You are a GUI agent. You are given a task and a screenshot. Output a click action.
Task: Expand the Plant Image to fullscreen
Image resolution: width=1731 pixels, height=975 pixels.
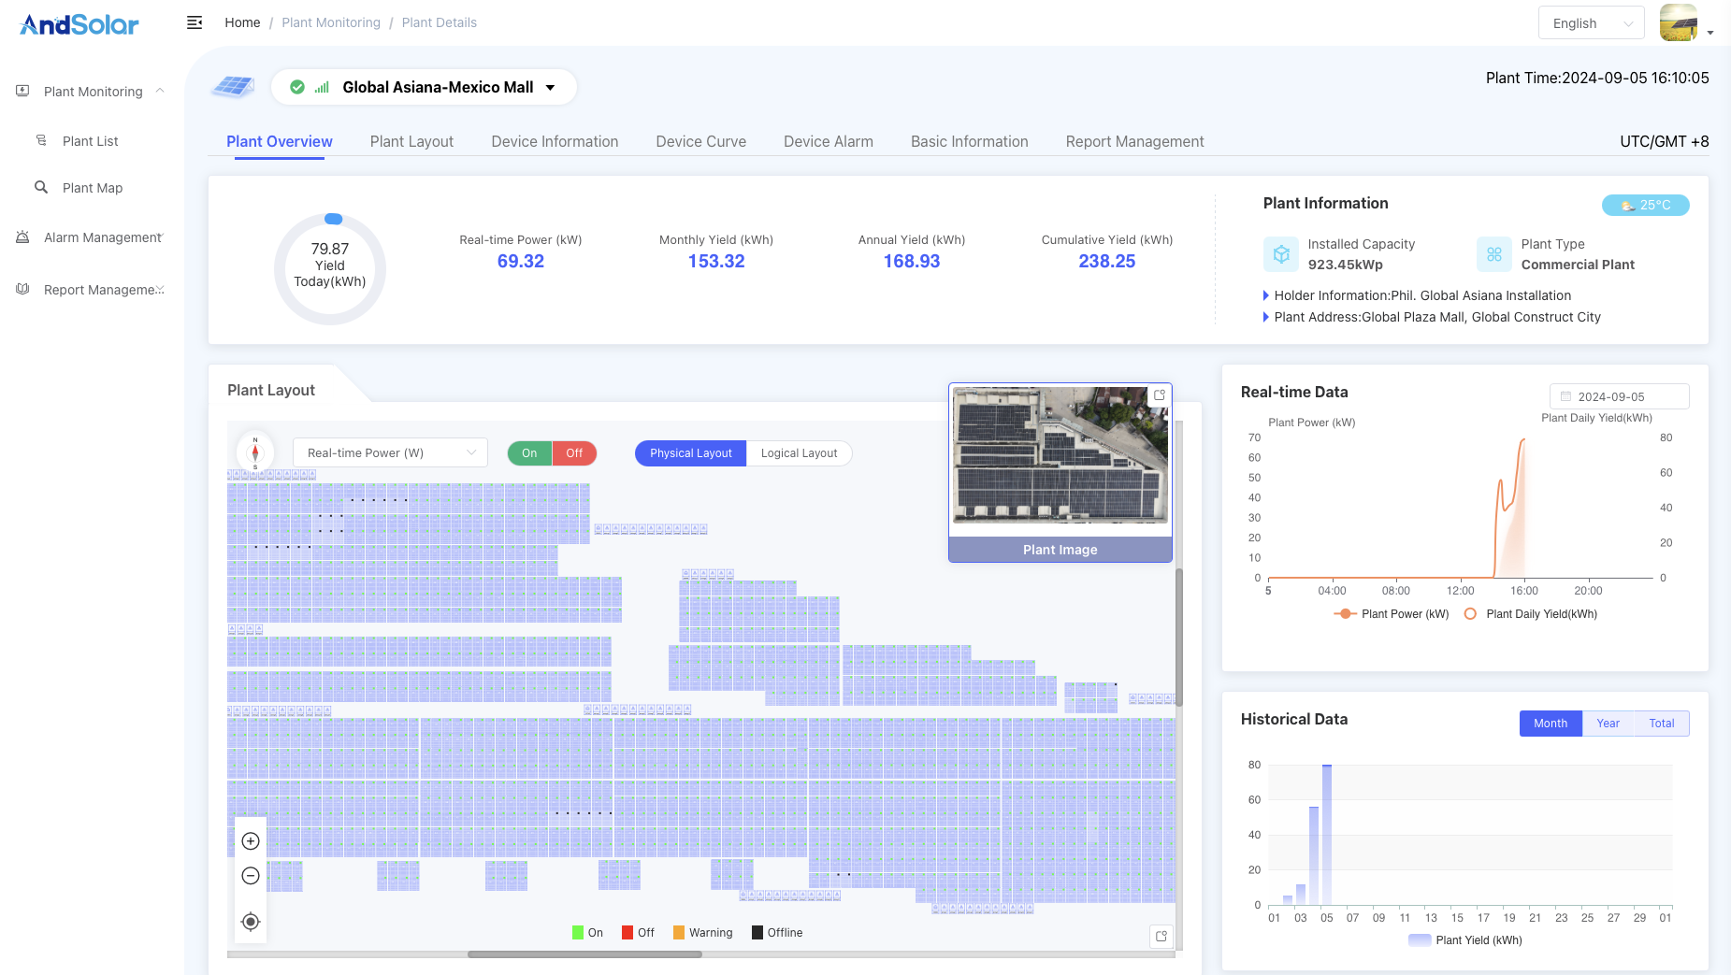click(1160, 395)
